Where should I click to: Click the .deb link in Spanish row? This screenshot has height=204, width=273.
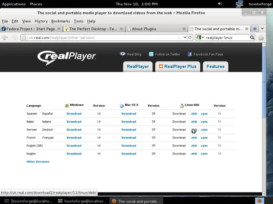tap(194, 114)
